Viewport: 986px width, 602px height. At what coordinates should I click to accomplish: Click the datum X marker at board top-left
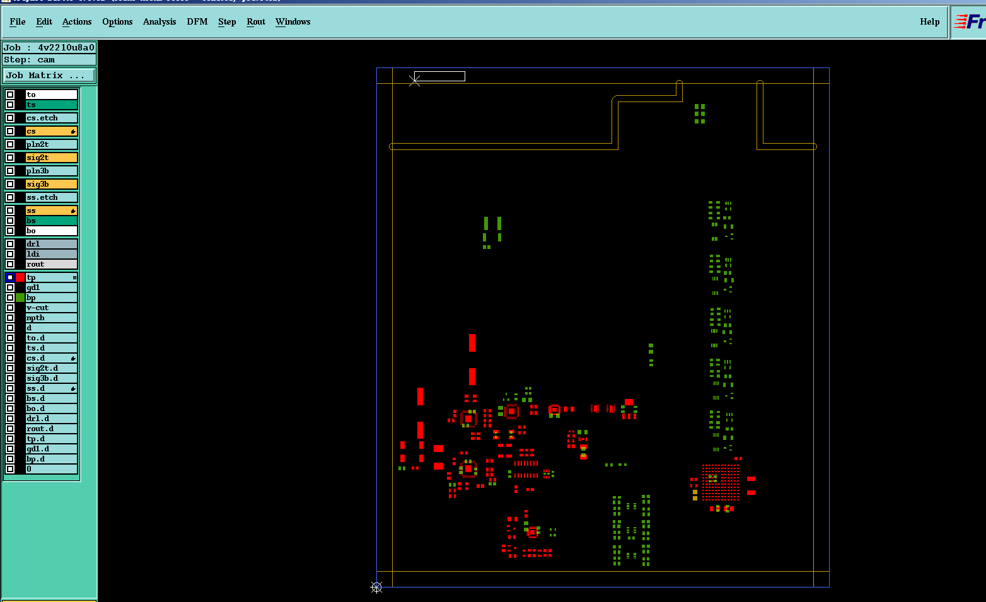click(x=414, y=80)
